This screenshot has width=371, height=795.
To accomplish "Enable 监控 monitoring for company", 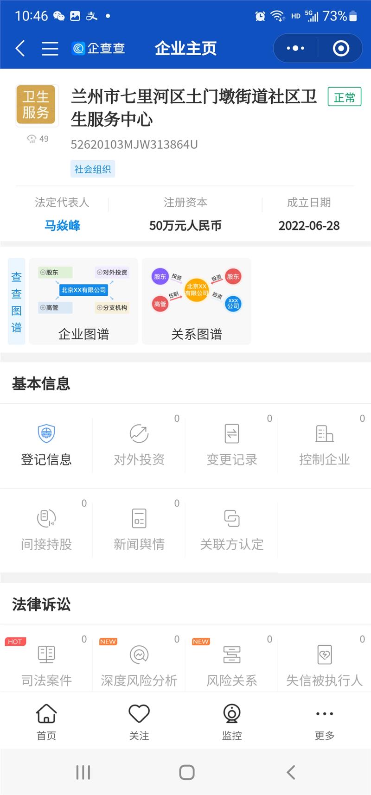I will tap(232, 721).
